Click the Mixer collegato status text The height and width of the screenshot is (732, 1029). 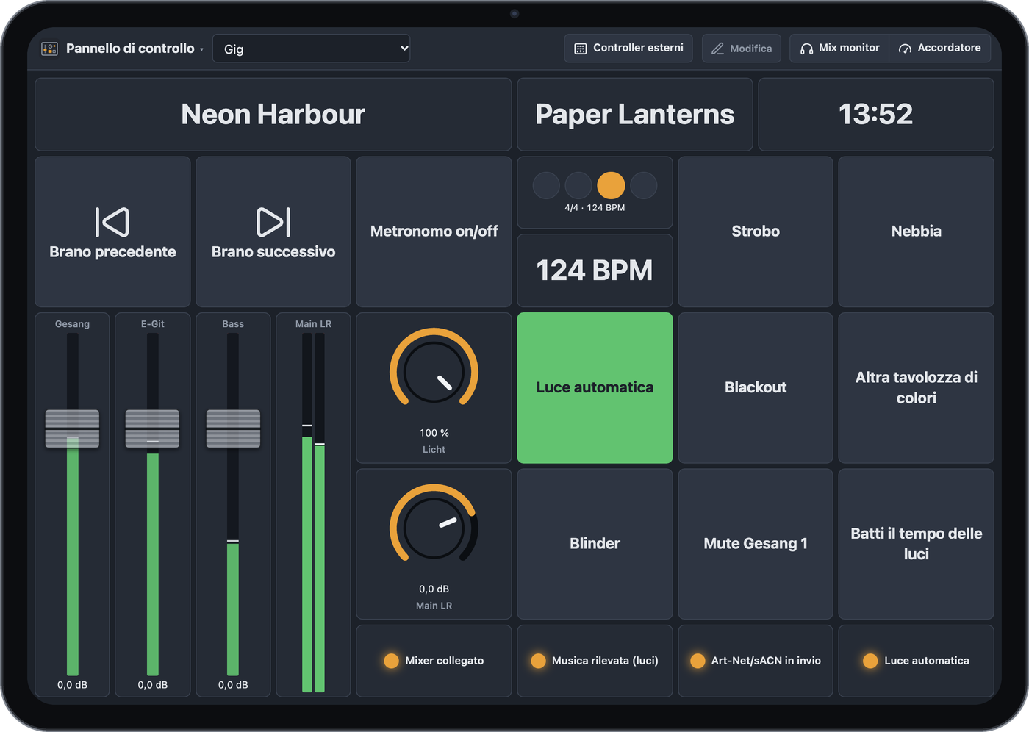pyautogui.click(x=445, y=661)
